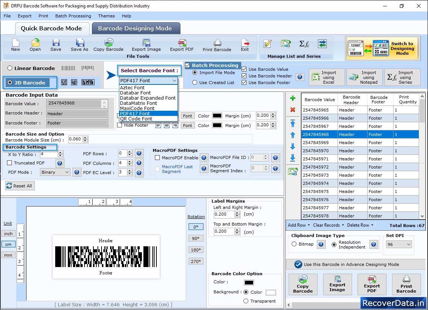Click Import using Notepad
Image resolution: width=428 pixels, height=310 pixels.
(x=364, y=77)
